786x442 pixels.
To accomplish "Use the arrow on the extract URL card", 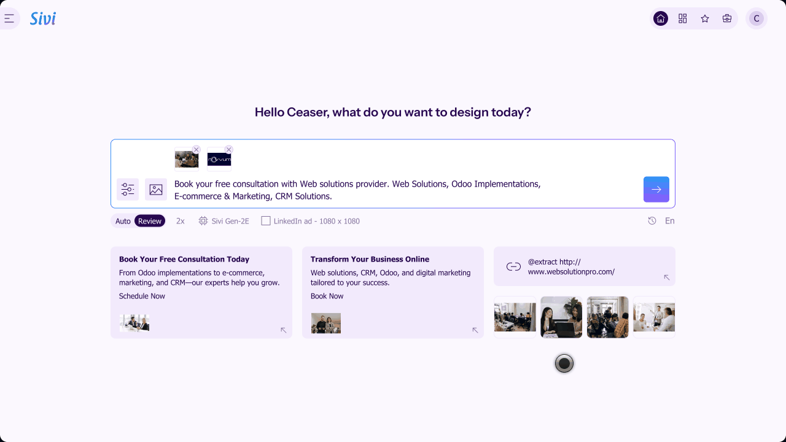I will pyautogui.click(x=667, y=277).
